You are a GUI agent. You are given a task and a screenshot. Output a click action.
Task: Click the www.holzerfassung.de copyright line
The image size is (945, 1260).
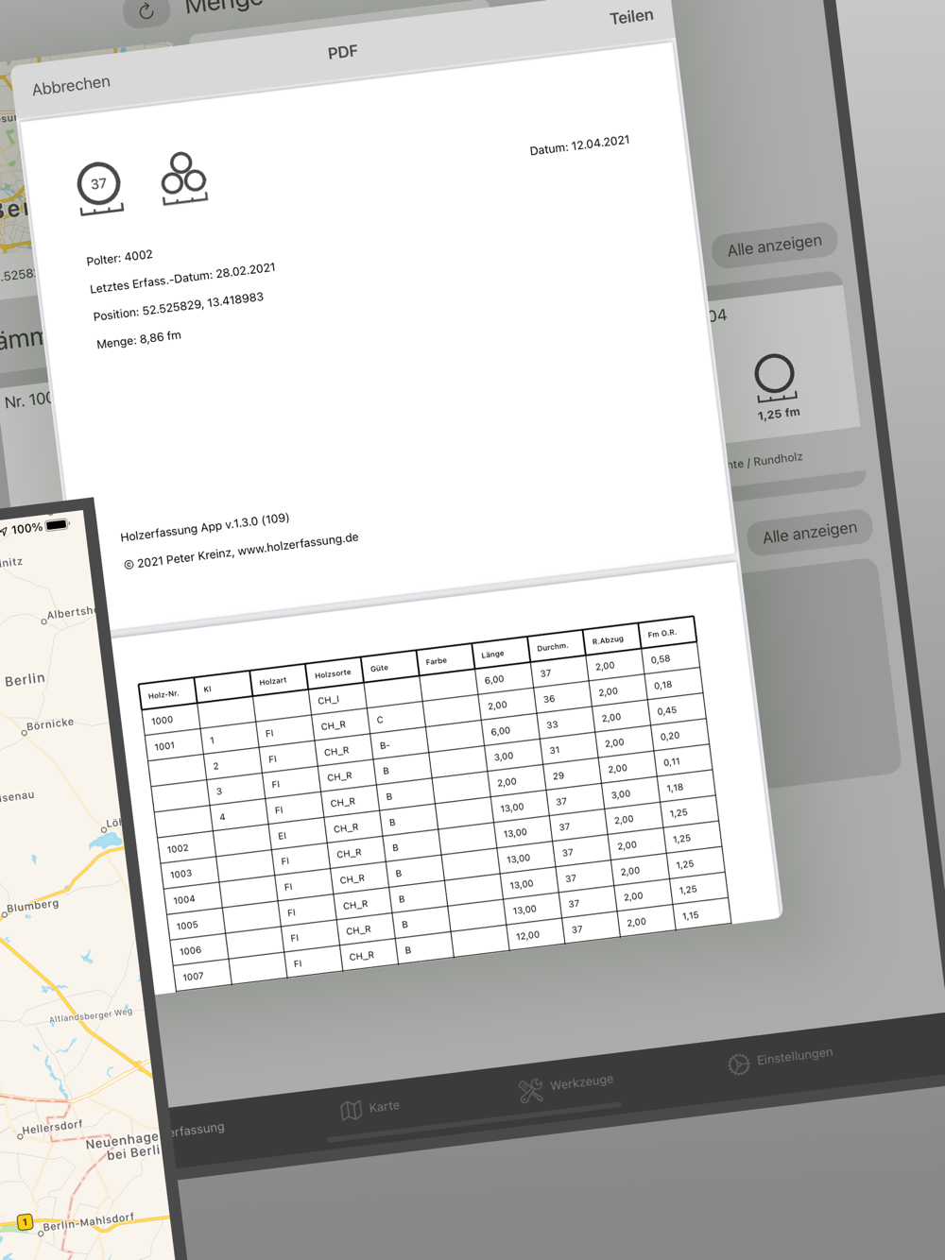[x=241, y=551]
